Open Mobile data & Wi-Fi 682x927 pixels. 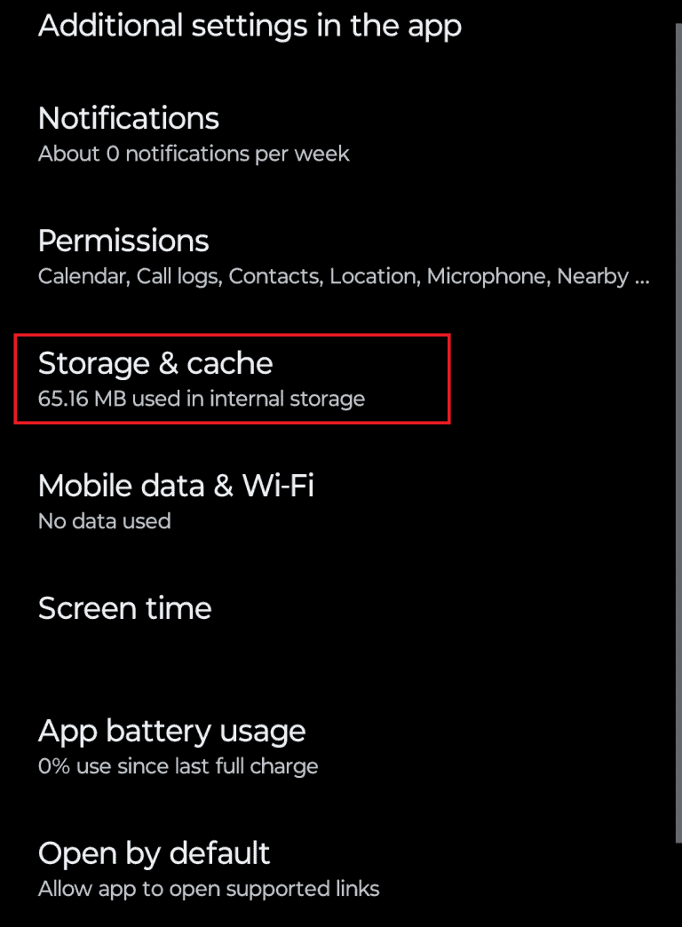tap(176, 486)
